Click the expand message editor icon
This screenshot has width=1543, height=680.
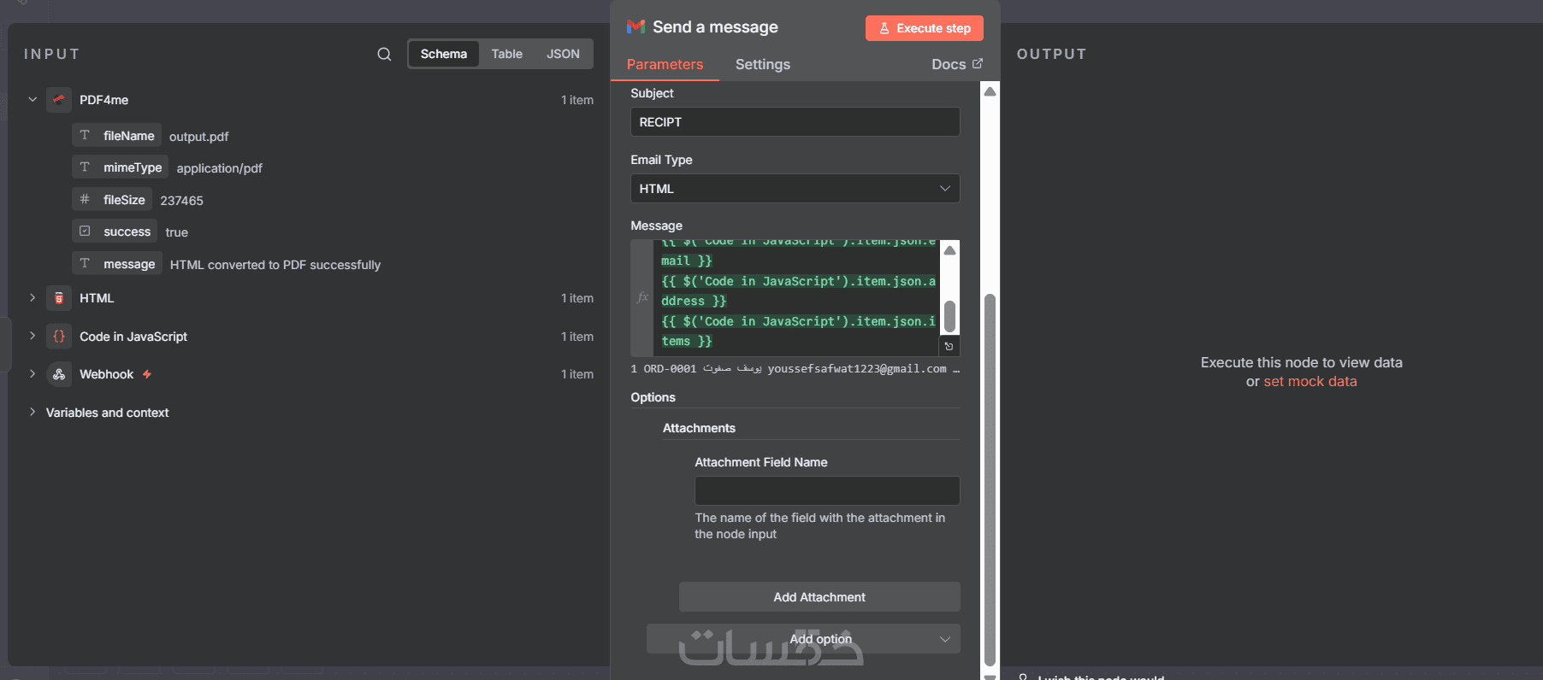click(949, 346)
